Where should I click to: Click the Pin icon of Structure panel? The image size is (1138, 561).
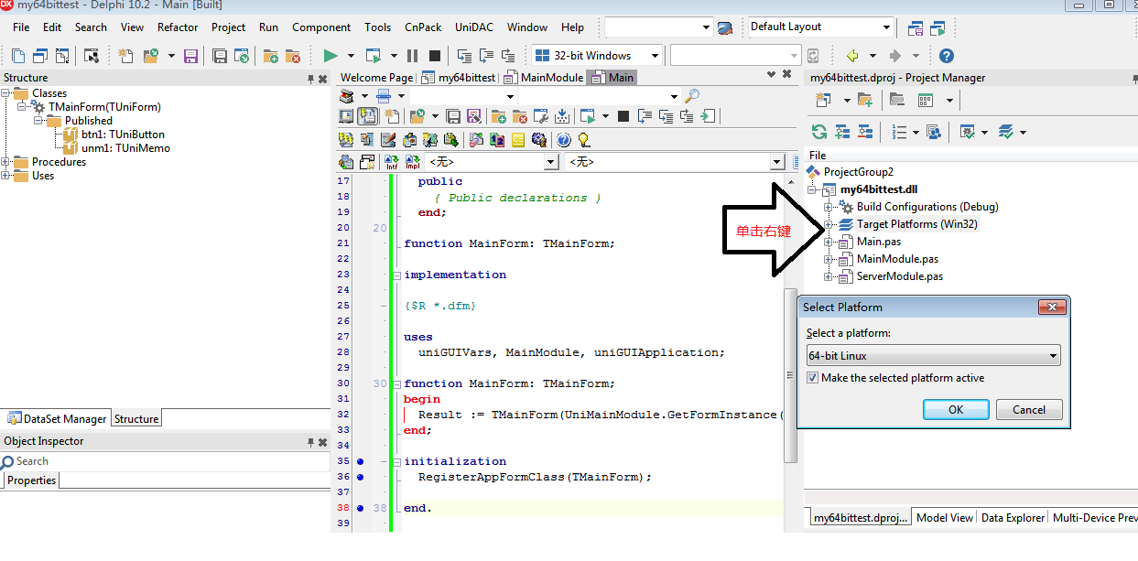[311, 79]
